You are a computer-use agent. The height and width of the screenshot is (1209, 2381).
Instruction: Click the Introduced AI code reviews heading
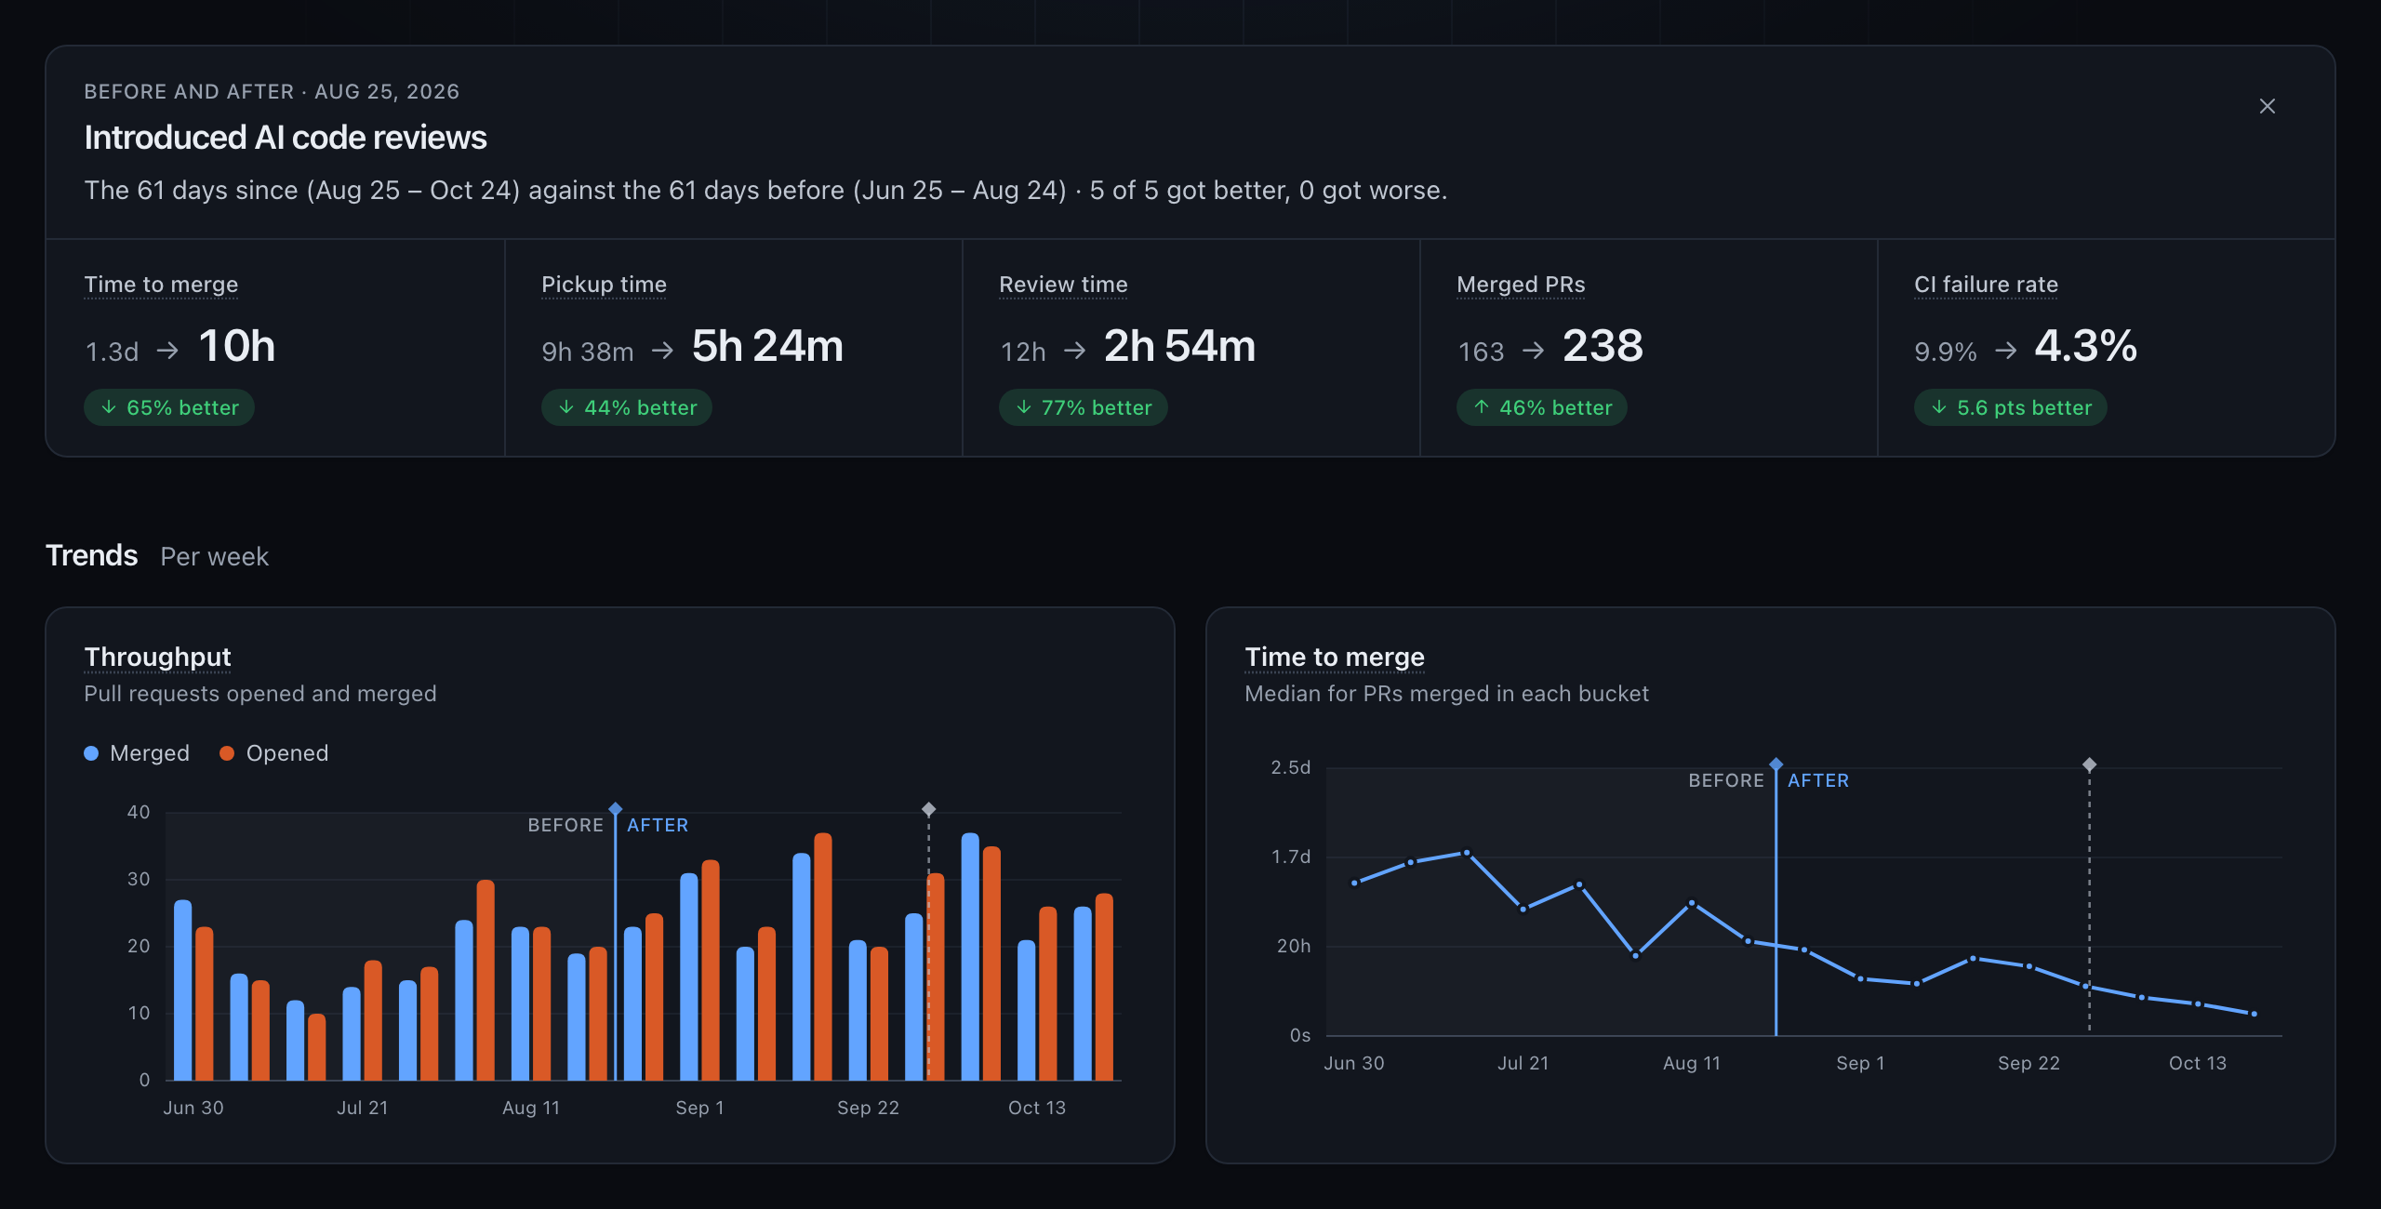click(286, 138)
